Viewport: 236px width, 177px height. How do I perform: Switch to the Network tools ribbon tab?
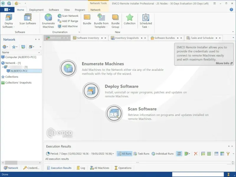point(95,10)
